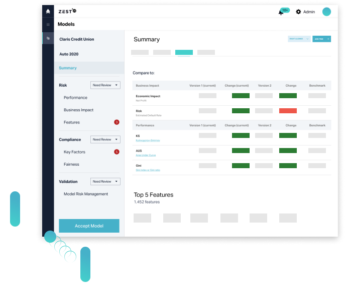Screen dimensions: 345x287
Task: Open the apps grid icon in sidebar
Action: coord(48,24)
